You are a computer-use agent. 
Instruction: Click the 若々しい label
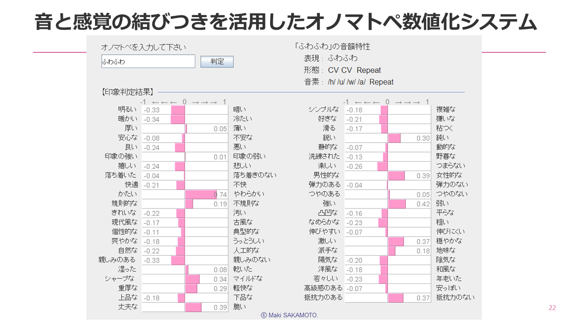[326, 279]
